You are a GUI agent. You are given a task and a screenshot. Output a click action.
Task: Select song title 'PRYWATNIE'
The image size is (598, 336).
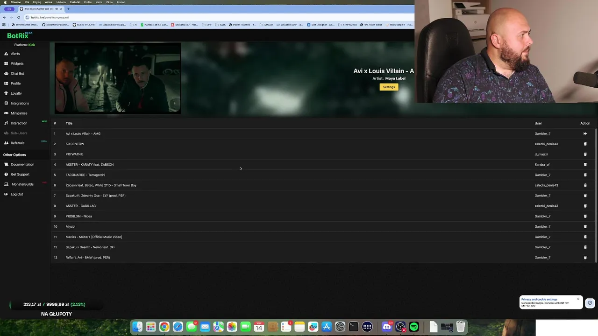click(x=74, y=154)
